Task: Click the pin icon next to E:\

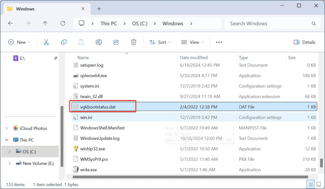Action: [56, 58]
